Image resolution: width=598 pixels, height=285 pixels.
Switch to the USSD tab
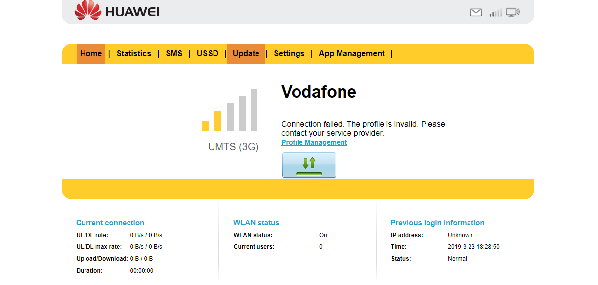(208, 53)
